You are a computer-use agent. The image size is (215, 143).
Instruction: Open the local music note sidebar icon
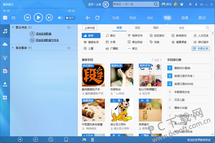[x=5, y=31]
